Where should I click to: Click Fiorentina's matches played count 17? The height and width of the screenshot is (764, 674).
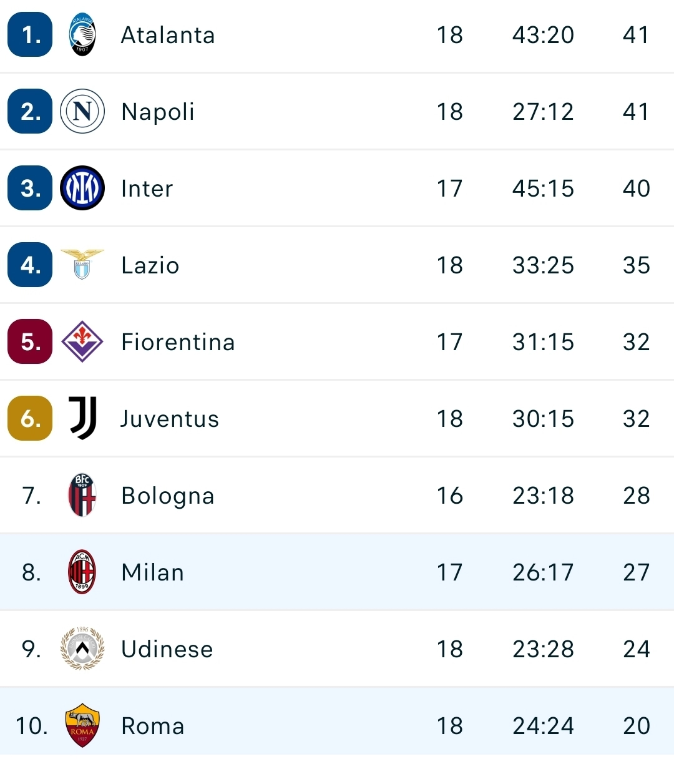pos(449,341)
